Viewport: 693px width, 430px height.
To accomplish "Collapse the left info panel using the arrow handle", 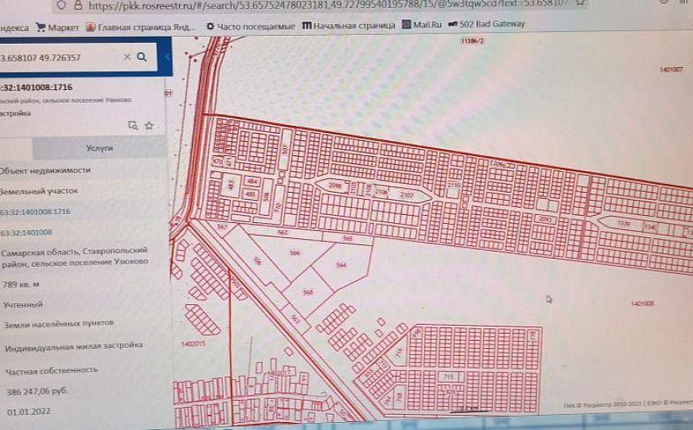I will (x=167, y=57).
